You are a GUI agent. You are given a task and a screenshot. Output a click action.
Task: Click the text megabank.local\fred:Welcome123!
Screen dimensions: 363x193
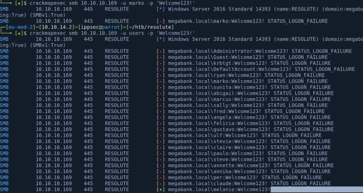pos(214,111)
